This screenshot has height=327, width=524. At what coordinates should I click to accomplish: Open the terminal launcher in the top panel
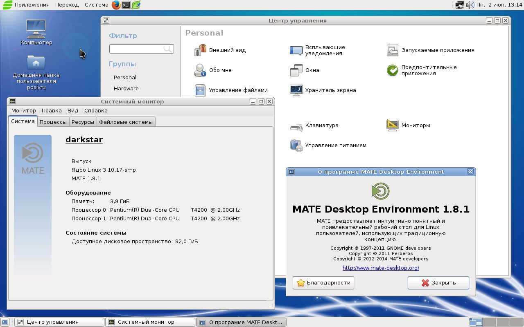point(126,5)
